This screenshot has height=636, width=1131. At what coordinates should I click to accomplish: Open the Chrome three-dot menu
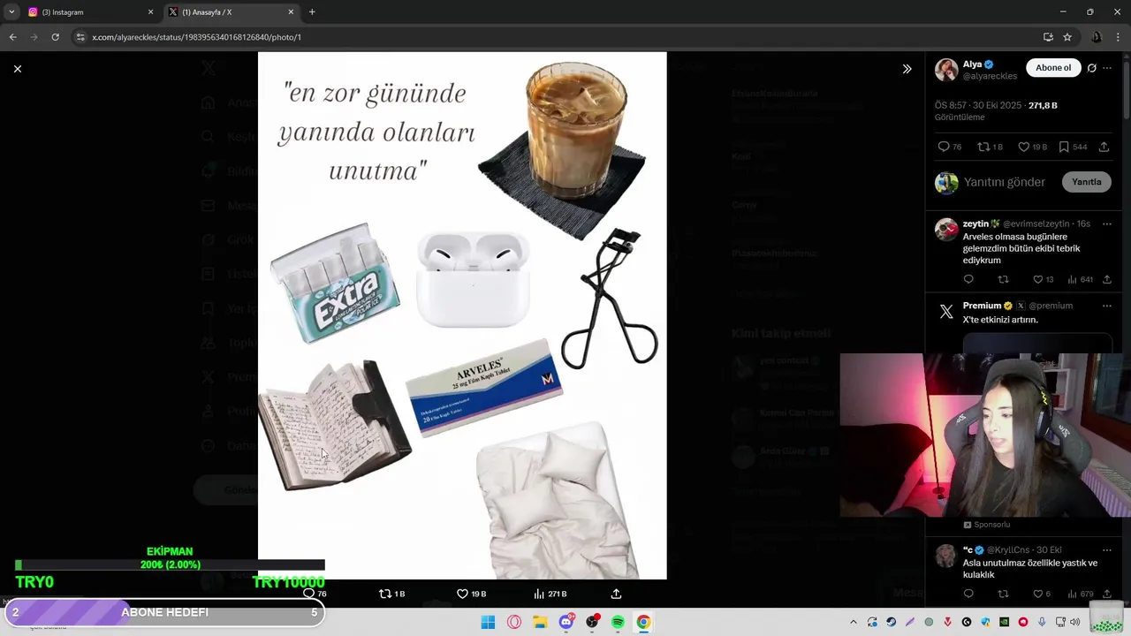[1119, 37]
